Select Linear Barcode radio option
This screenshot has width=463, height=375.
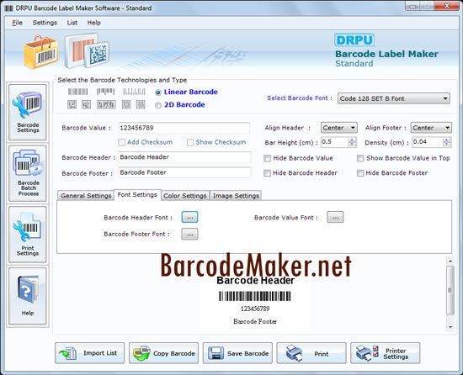tap(158, 92)
